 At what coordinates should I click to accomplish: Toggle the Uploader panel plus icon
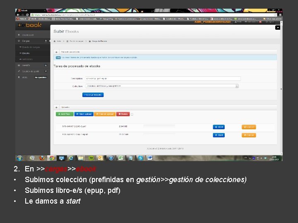[x=56, y=107]
